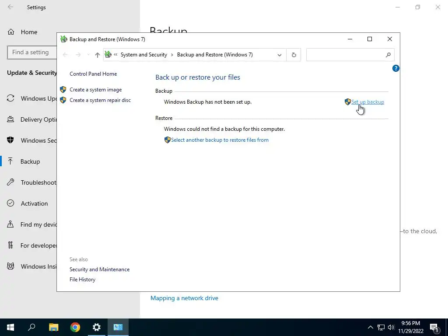Select another backup to restore files from
This screenshot has height=336, width=448.
220,140
